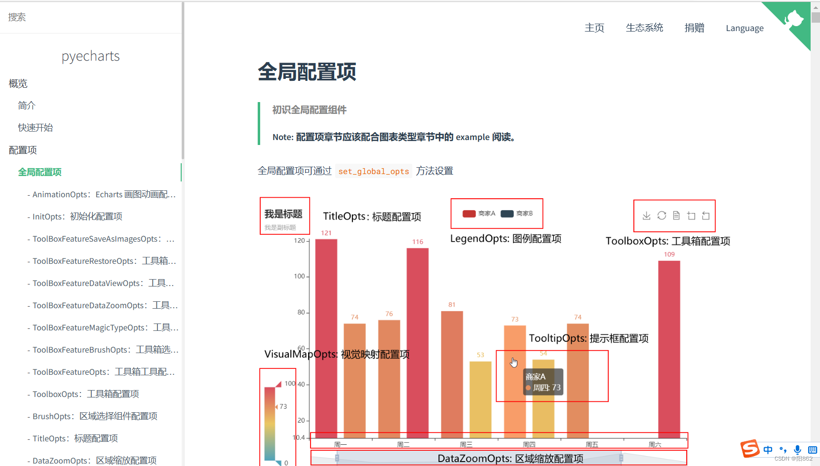Go to the 主页 nav item
820x466 pixels.
tap(594, 28)
